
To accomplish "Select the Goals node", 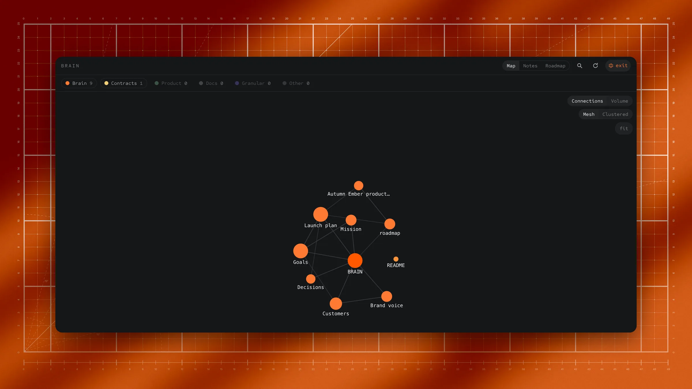I will [x=300, y=251].
